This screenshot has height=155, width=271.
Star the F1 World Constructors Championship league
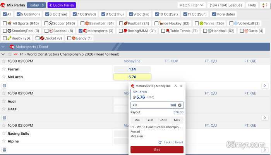10,54
